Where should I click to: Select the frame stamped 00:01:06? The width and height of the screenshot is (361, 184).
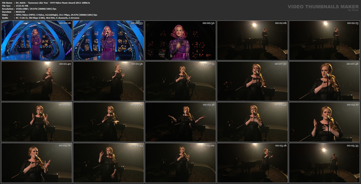coord(252,40)
